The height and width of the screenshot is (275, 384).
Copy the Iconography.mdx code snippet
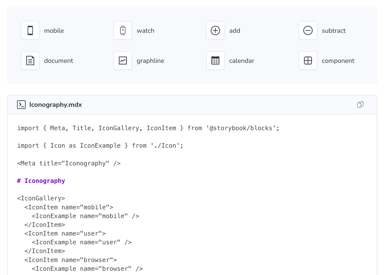[x=360, y=105]
